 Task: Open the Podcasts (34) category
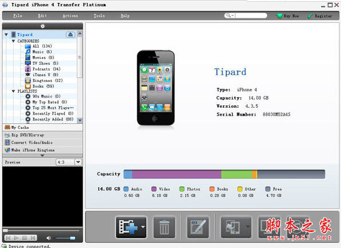[42, 69]
